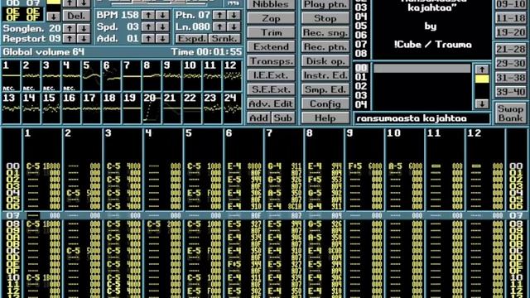Image resolution: width=530 pixels, height=298 pixels.
Task: Decrease Add. value with down arrow
Action: point(162,39)
